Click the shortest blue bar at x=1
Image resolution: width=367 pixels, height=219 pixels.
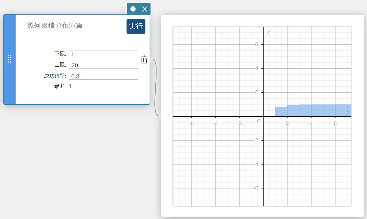tap(281, 112)
